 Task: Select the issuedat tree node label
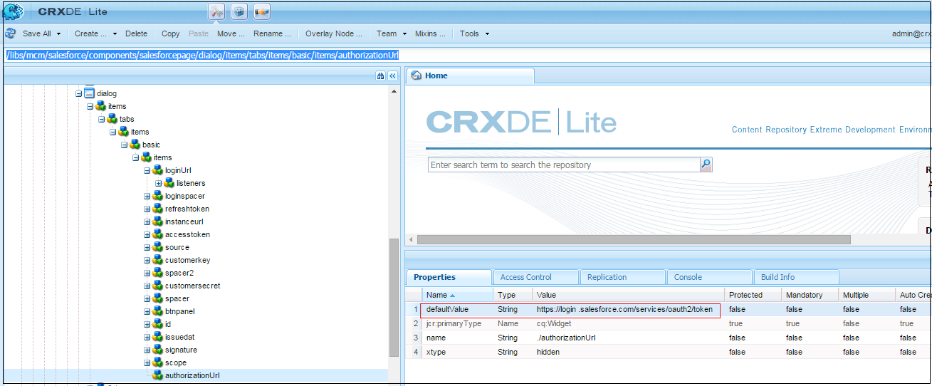click(x=178, y=337)
